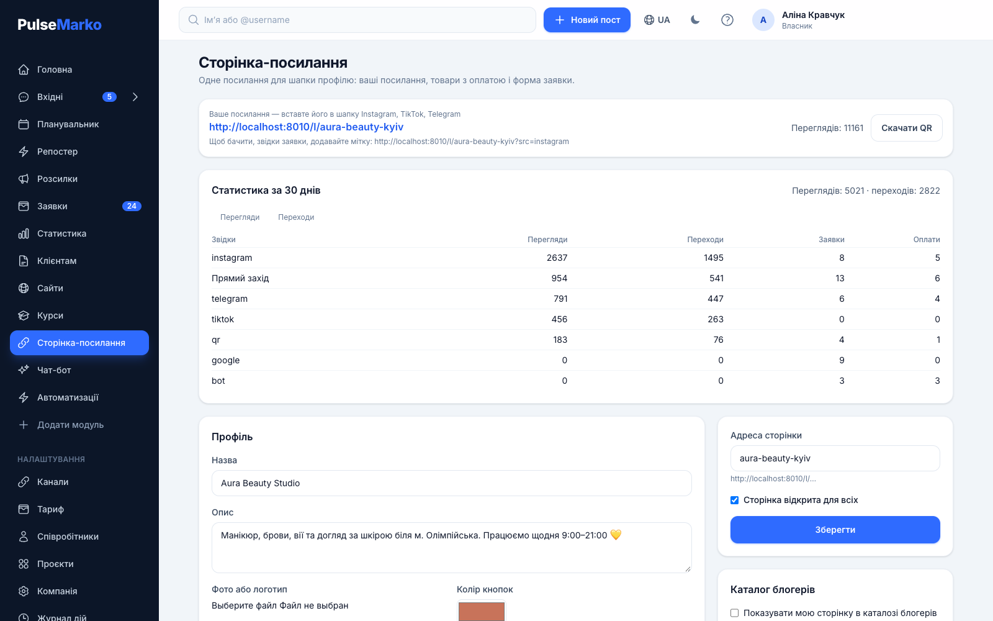The height and width of the screenshot is (621, 993).
Task: Open the Сайти globe icon
Action: (24, 288)
